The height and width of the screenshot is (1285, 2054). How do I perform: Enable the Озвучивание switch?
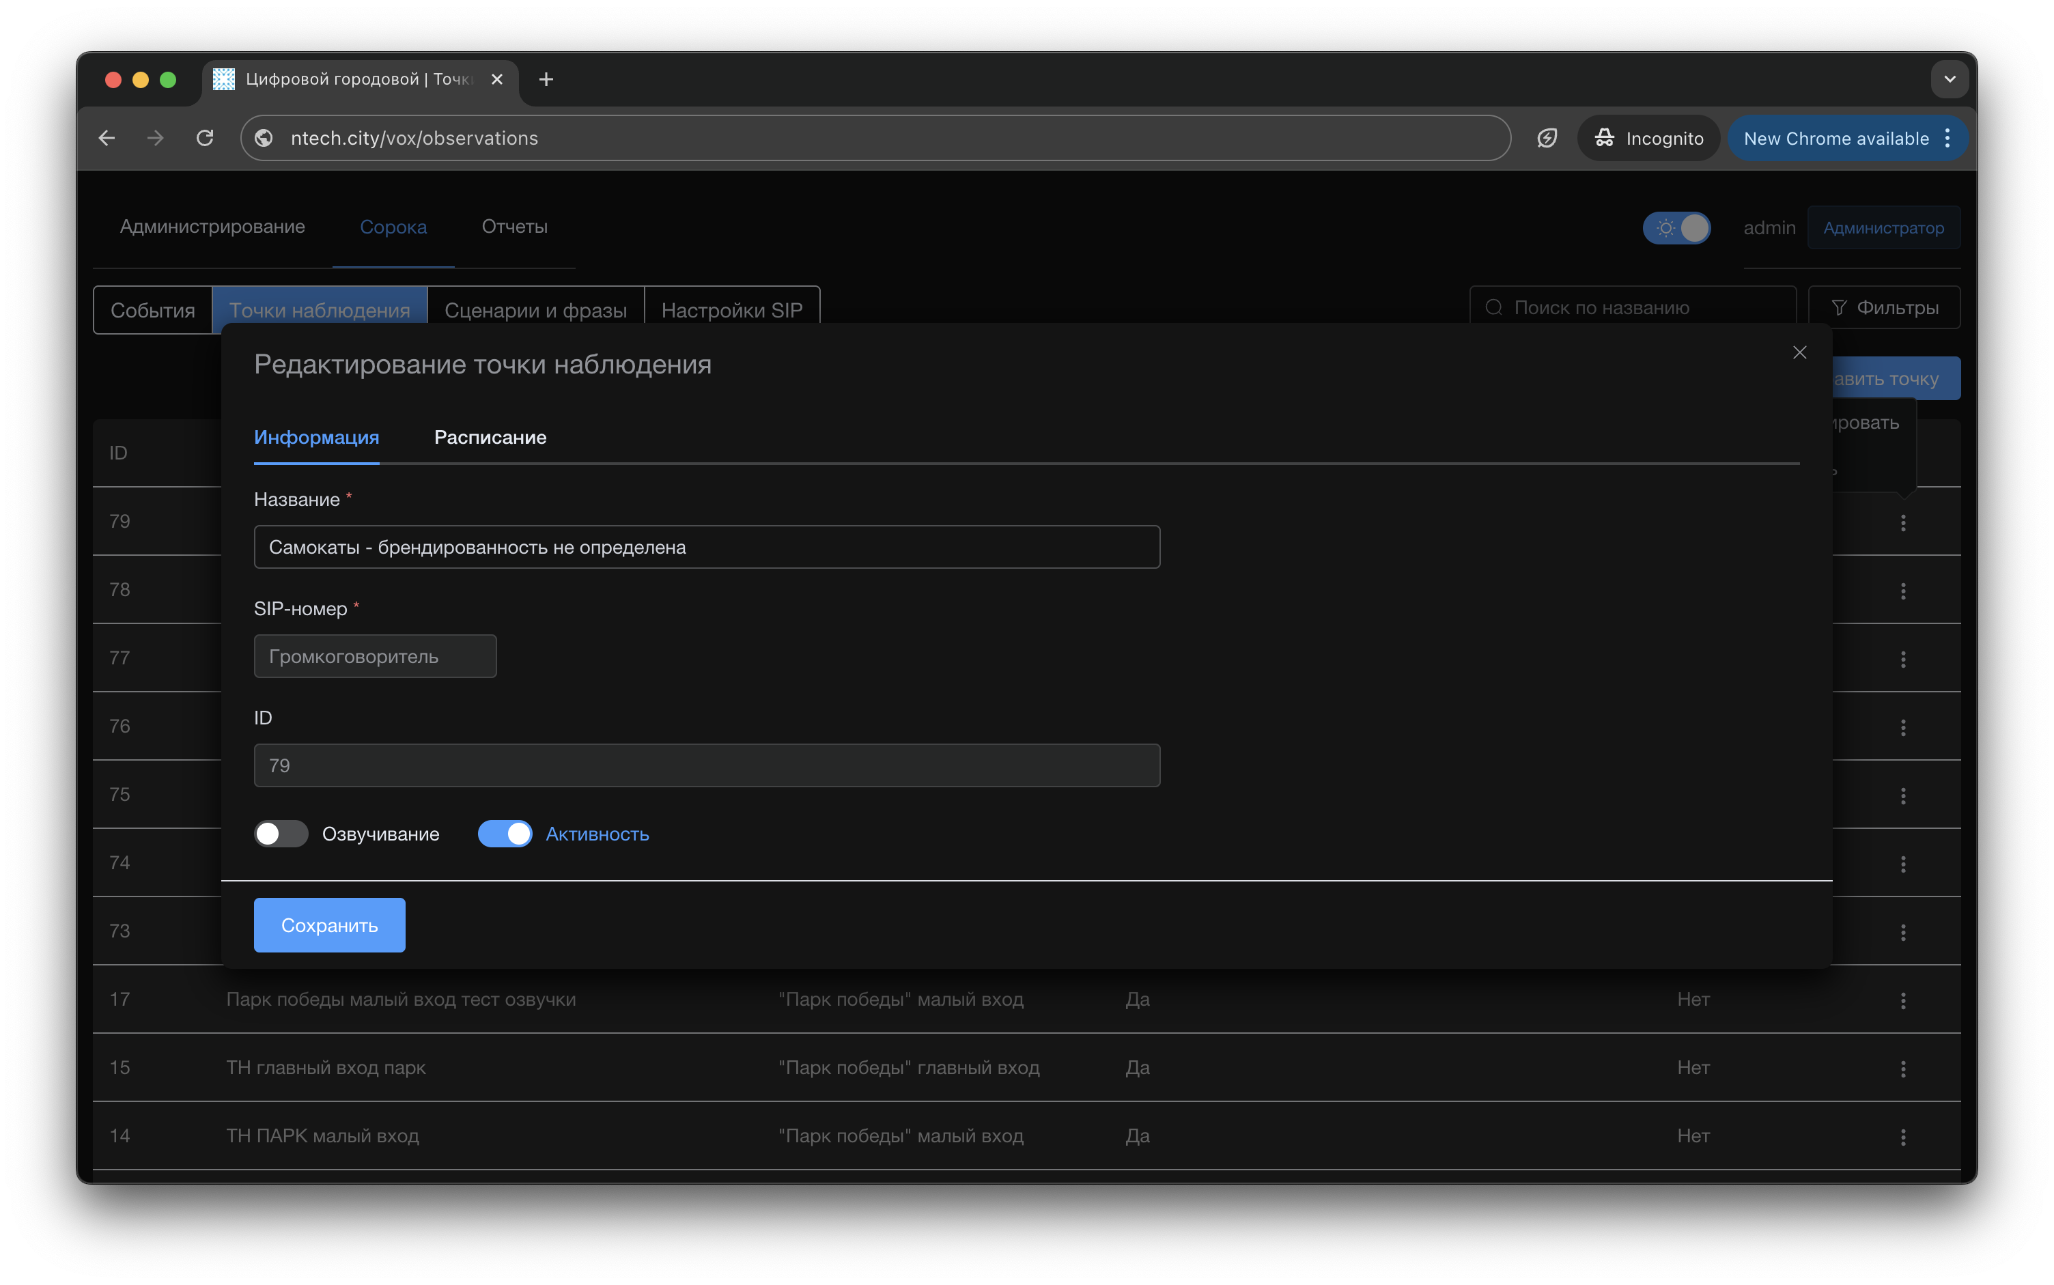(281, 834)
